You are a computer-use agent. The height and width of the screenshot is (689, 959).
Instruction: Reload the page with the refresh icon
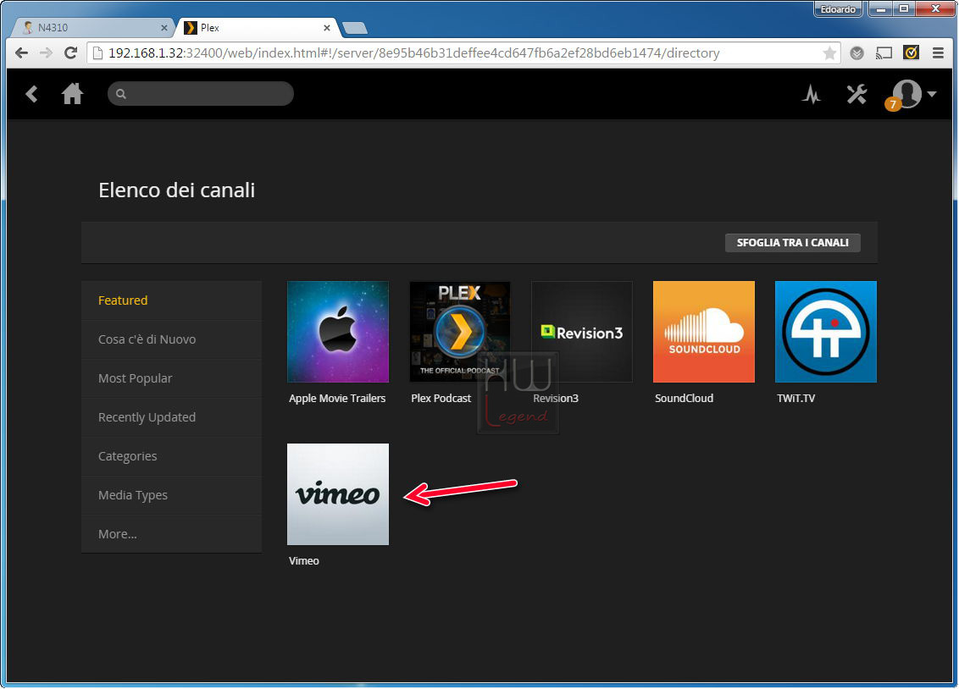click(71, 53)
